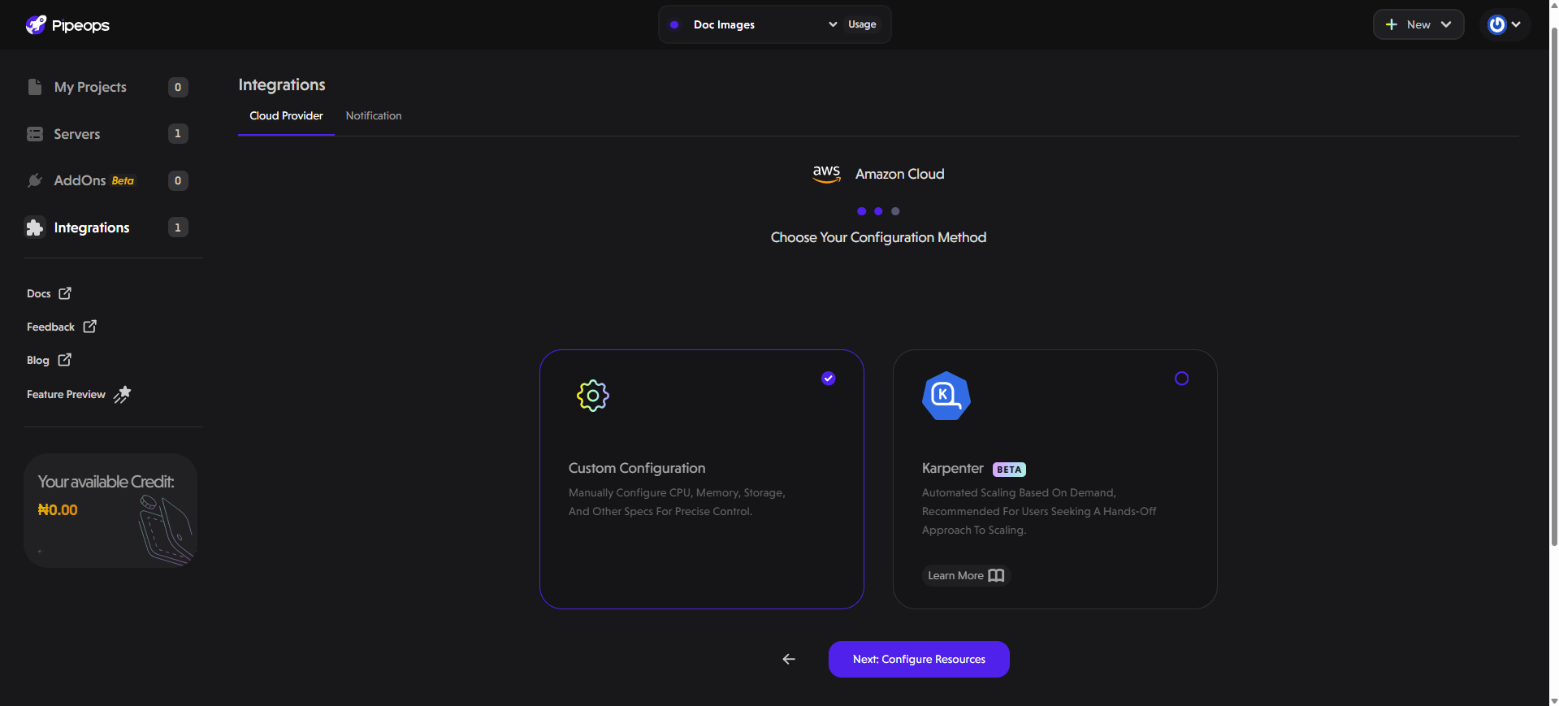Click the Amazon Cloud heading text
This screenshot has height=706, width=1559.
(x=899, y=174)
